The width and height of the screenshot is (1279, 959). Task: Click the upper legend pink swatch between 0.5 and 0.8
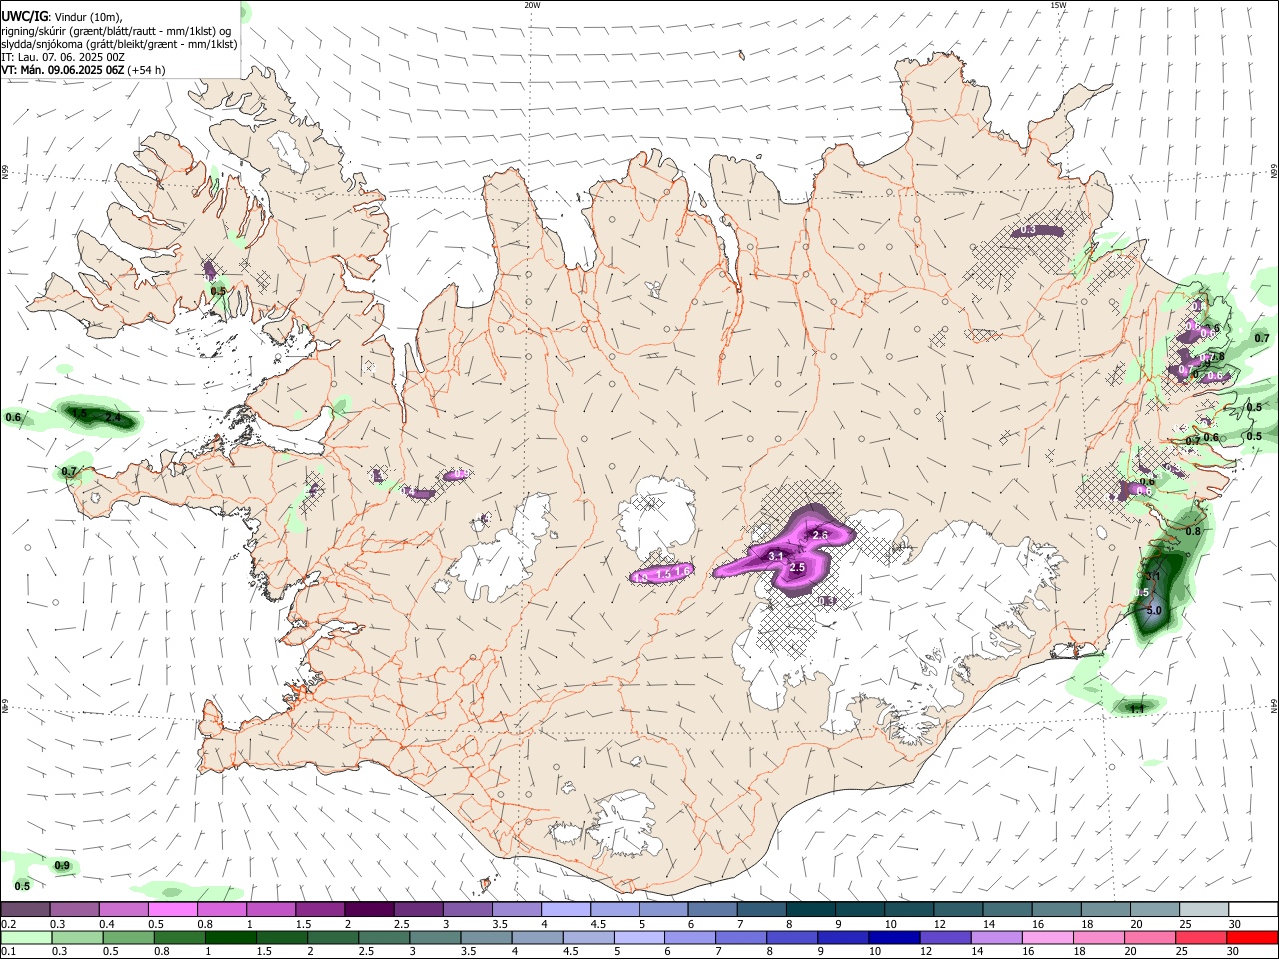point(172,910)
